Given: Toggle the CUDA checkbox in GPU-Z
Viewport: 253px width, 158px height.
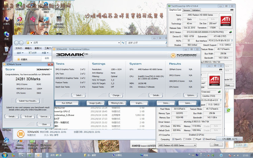Looking at the screenshot, I should tap(185, 139).
